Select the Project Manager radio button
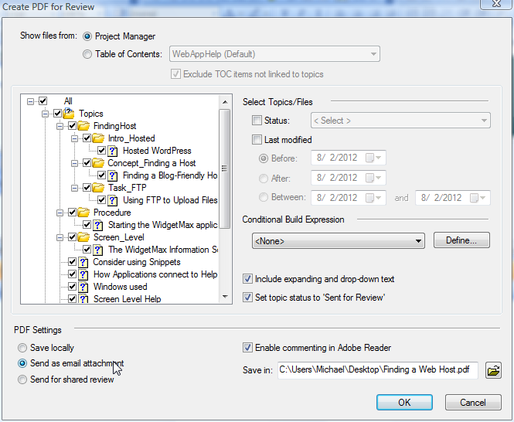Screen dimensions: 514x422 coord(87,36)
